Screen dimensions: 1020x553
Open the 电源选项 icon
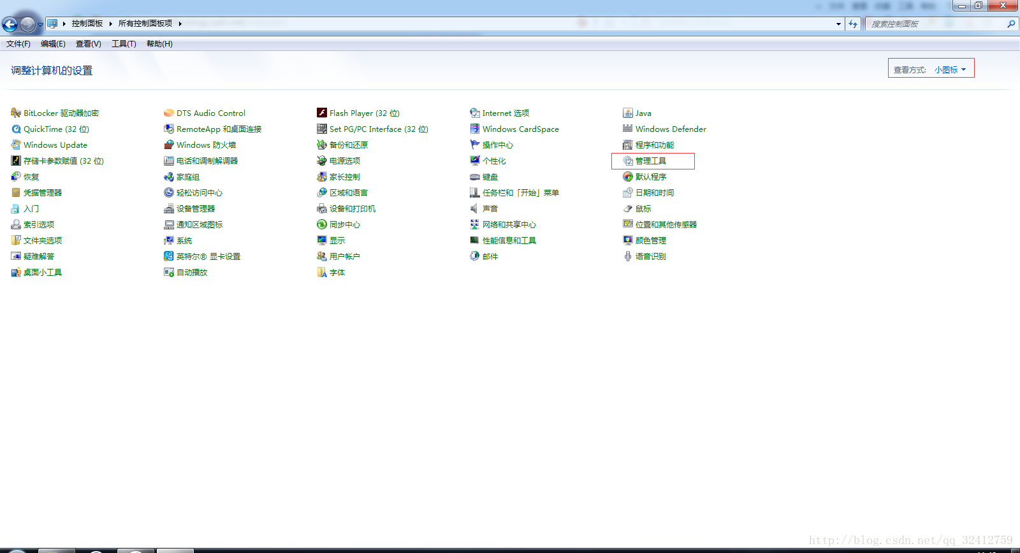coord(322,161)
